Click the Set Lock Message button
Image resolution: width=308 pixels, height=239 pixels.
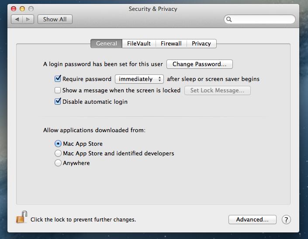click(x=218, y=90)
